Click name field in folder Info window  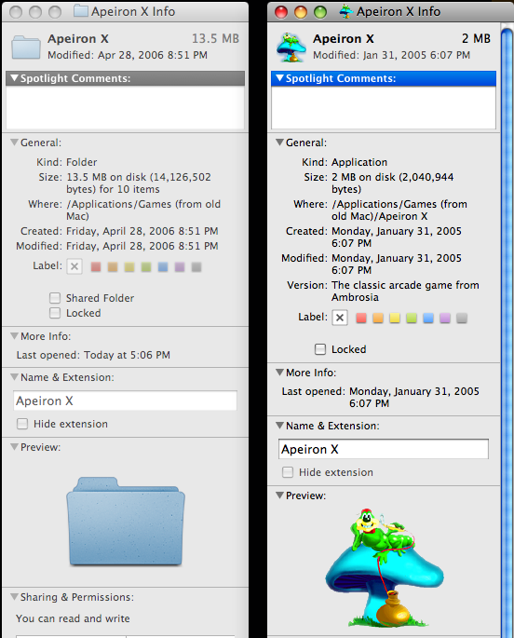126,400
